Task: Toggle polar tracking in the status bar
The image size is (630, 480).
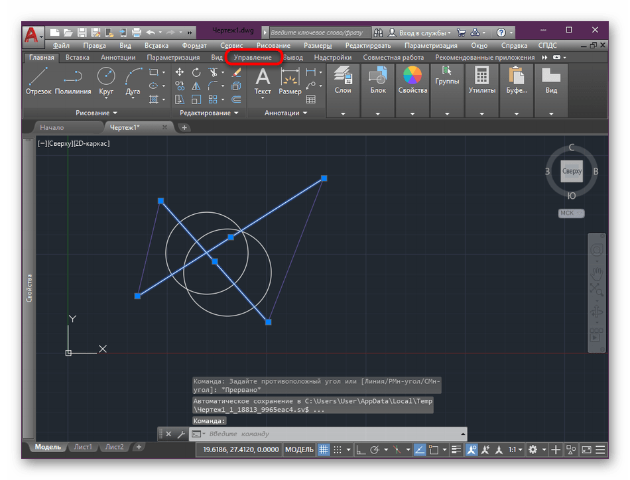Action: pos(375,450)
